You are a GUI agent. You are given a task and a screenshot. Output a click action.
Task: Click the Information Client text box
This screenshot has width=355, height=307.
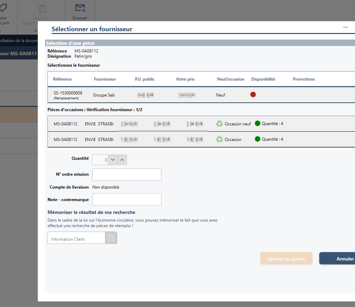point(76,239)
